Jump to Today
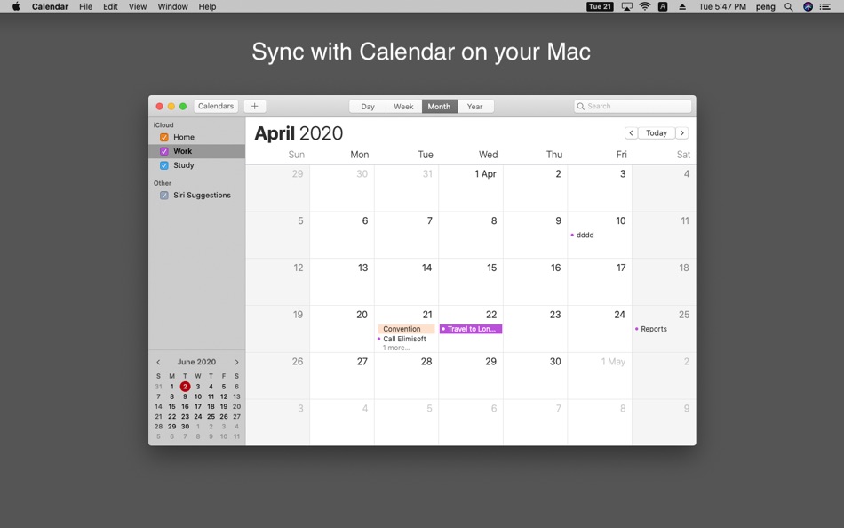 click(x=657, y=133)
